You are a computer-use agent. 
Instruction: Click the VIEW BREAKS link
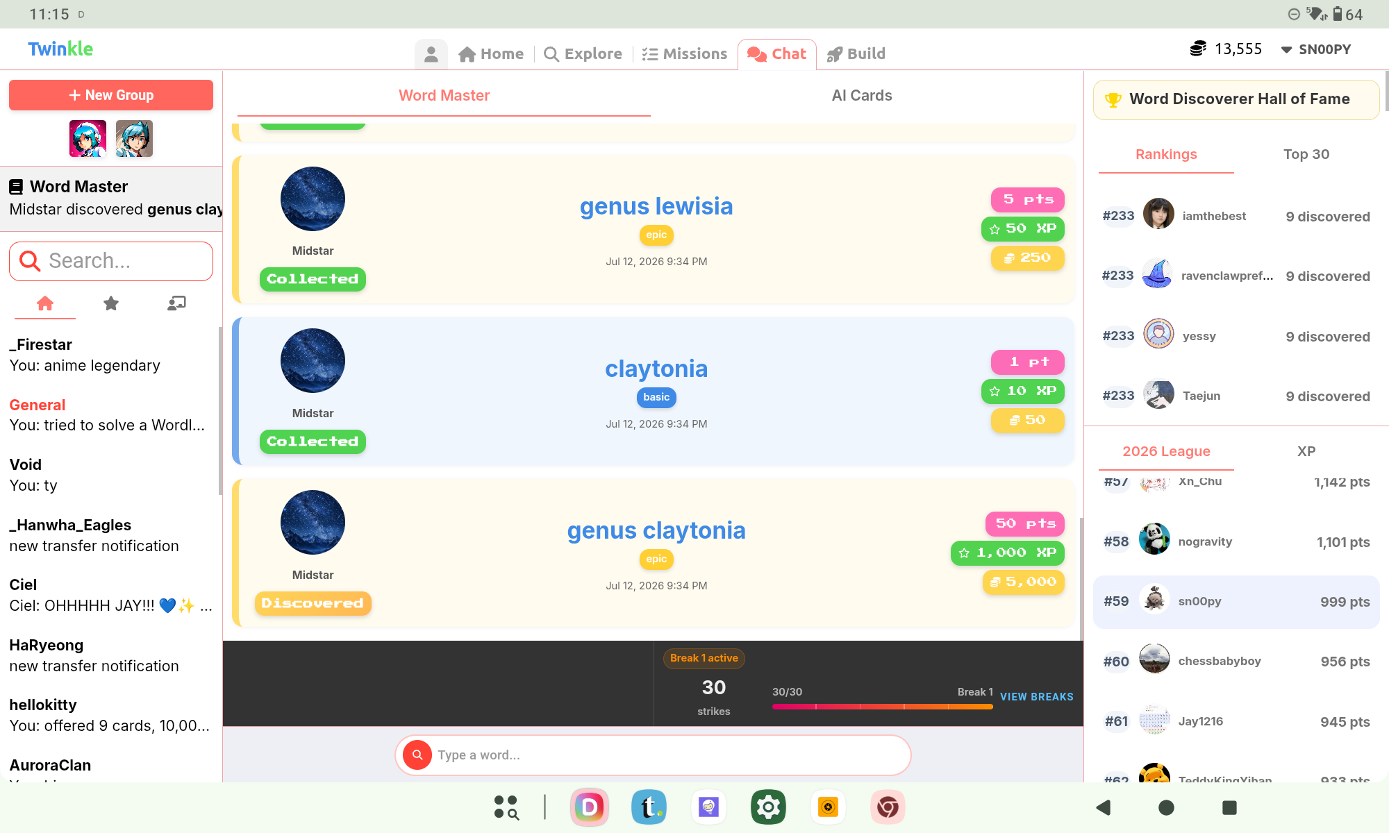(x=1036, y=696)
